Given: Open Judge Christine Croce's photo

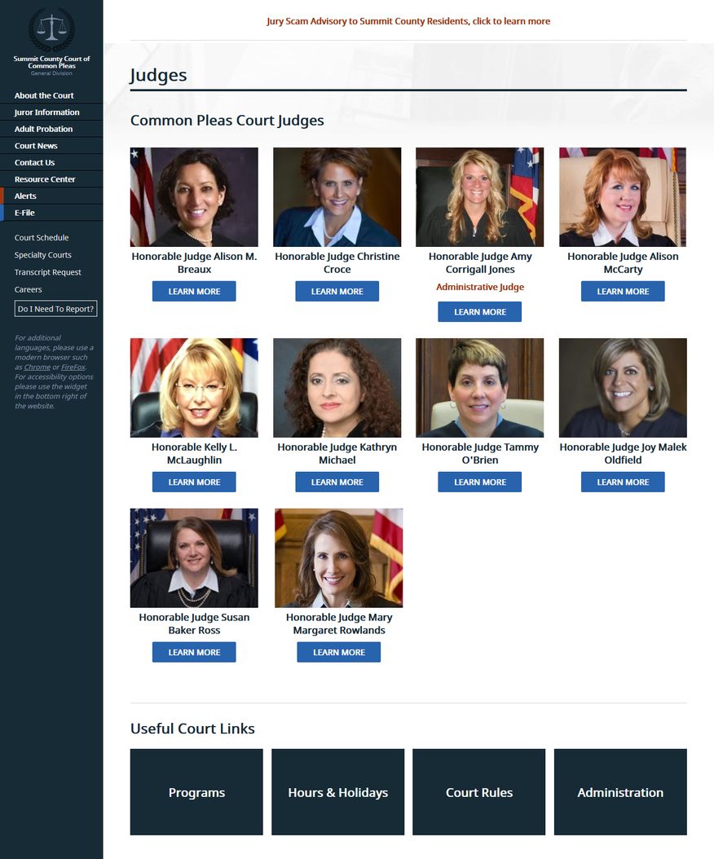Looking at the screenshot, I should (337, 196).
